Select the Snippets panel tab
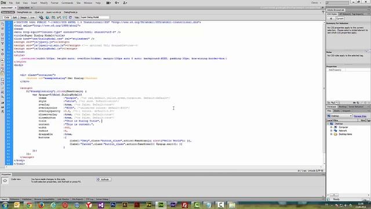The width and height of the screenshot is (371, 209). [346, 111]
